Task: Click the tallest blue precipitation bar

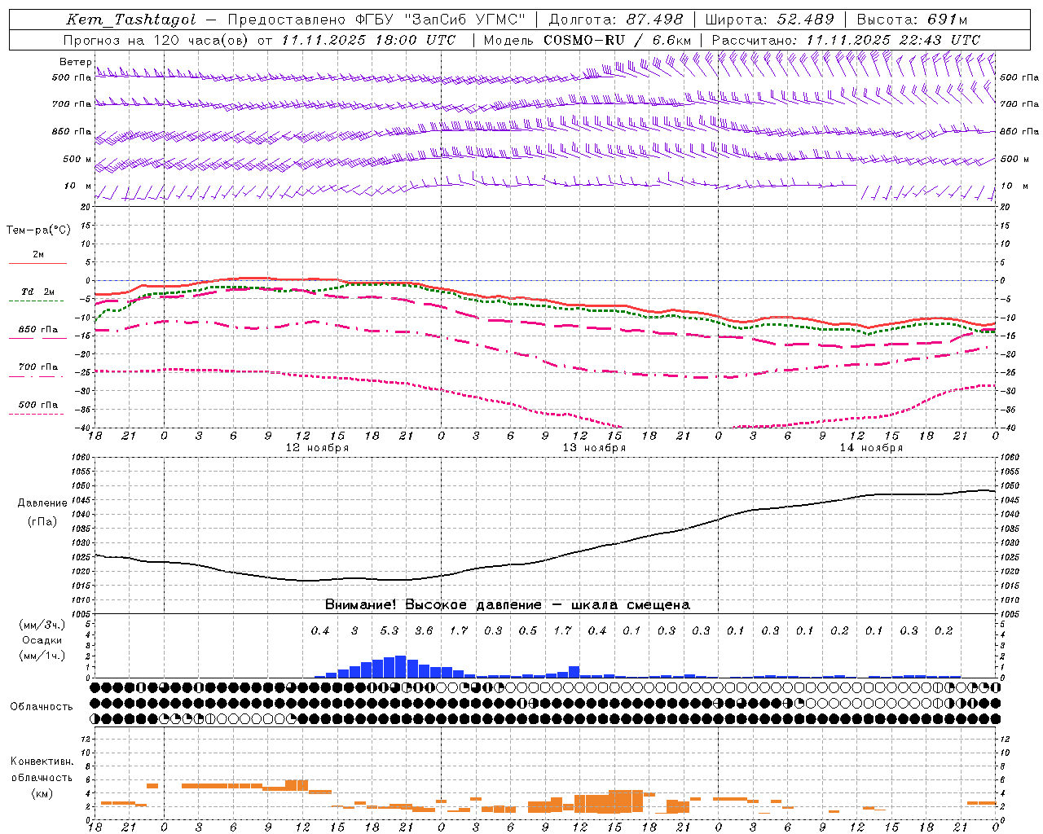Action: click(x=400, y=666)
